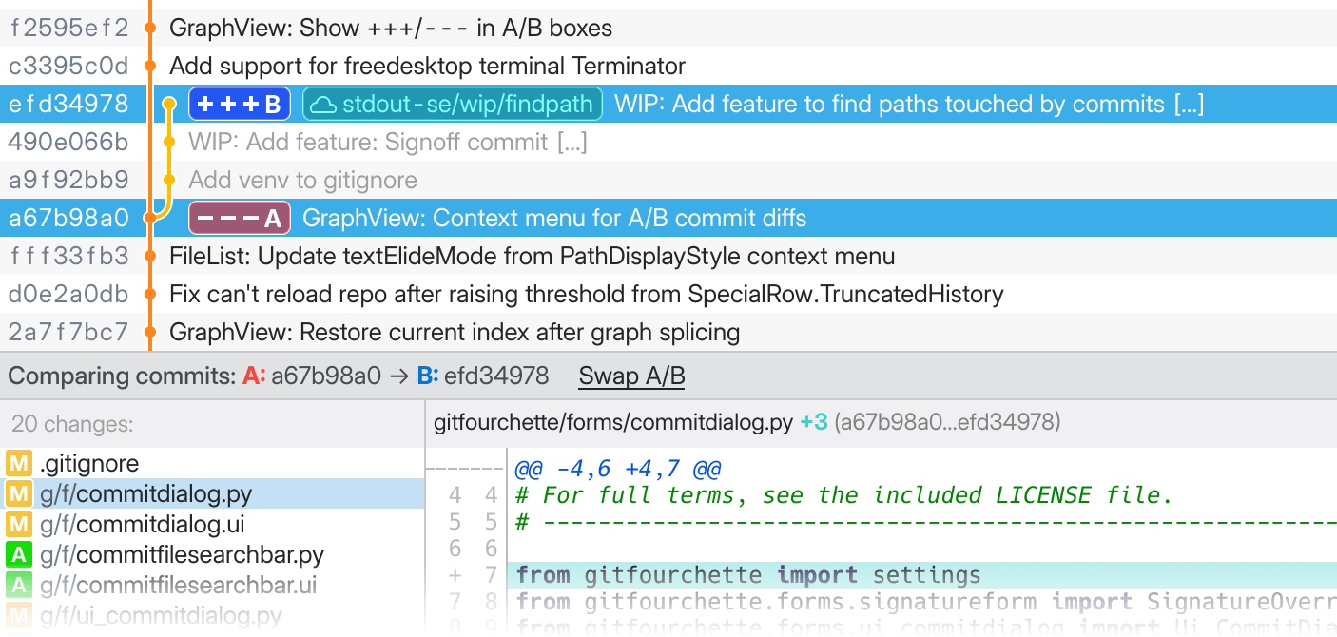Click yellow graph node of commit 490e066b
Screen dimensions: 1337x637
(x=169, y=143)
